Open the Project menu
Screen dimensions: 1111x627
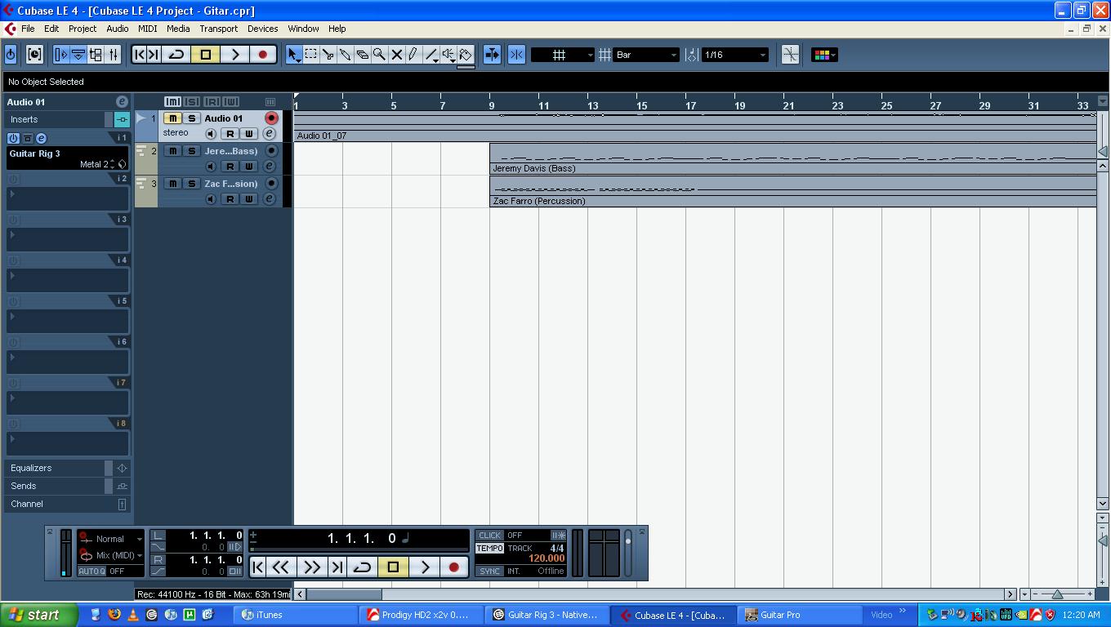coord(83,29)
